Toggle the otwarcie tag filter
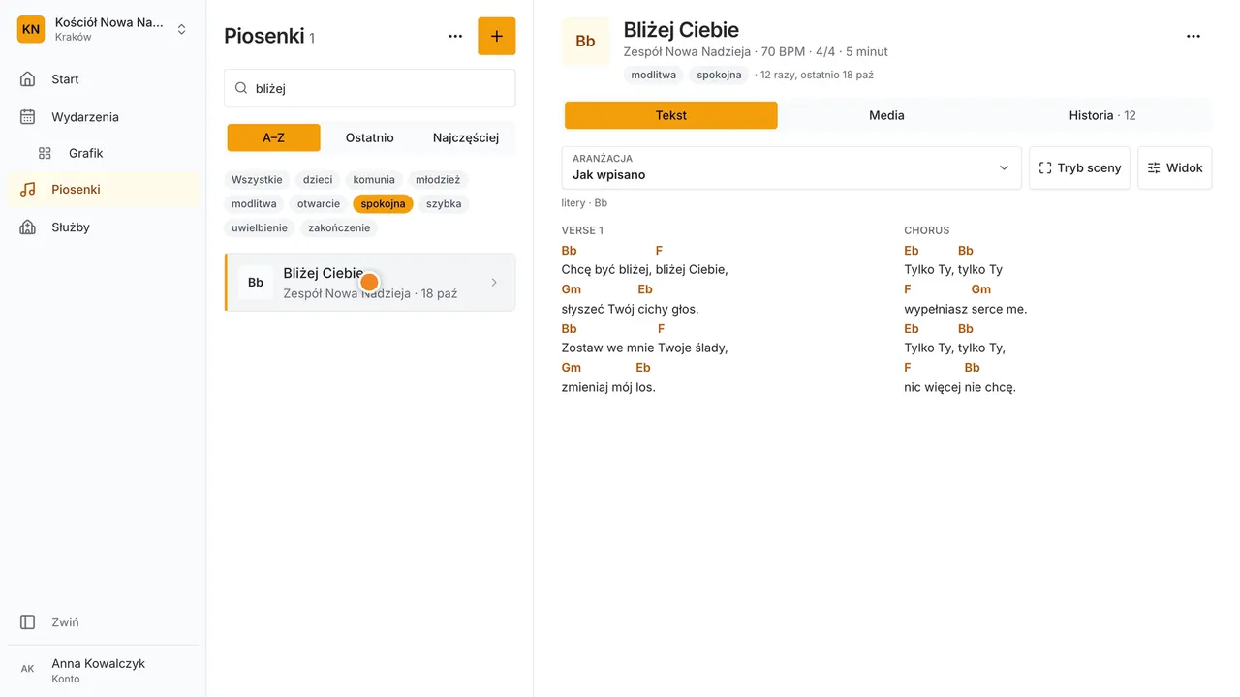1240x697 pixels. click(319, 203)
